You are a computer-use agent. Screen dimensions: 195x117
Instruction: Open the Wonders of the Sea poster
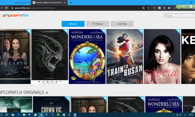coord(87,57)
